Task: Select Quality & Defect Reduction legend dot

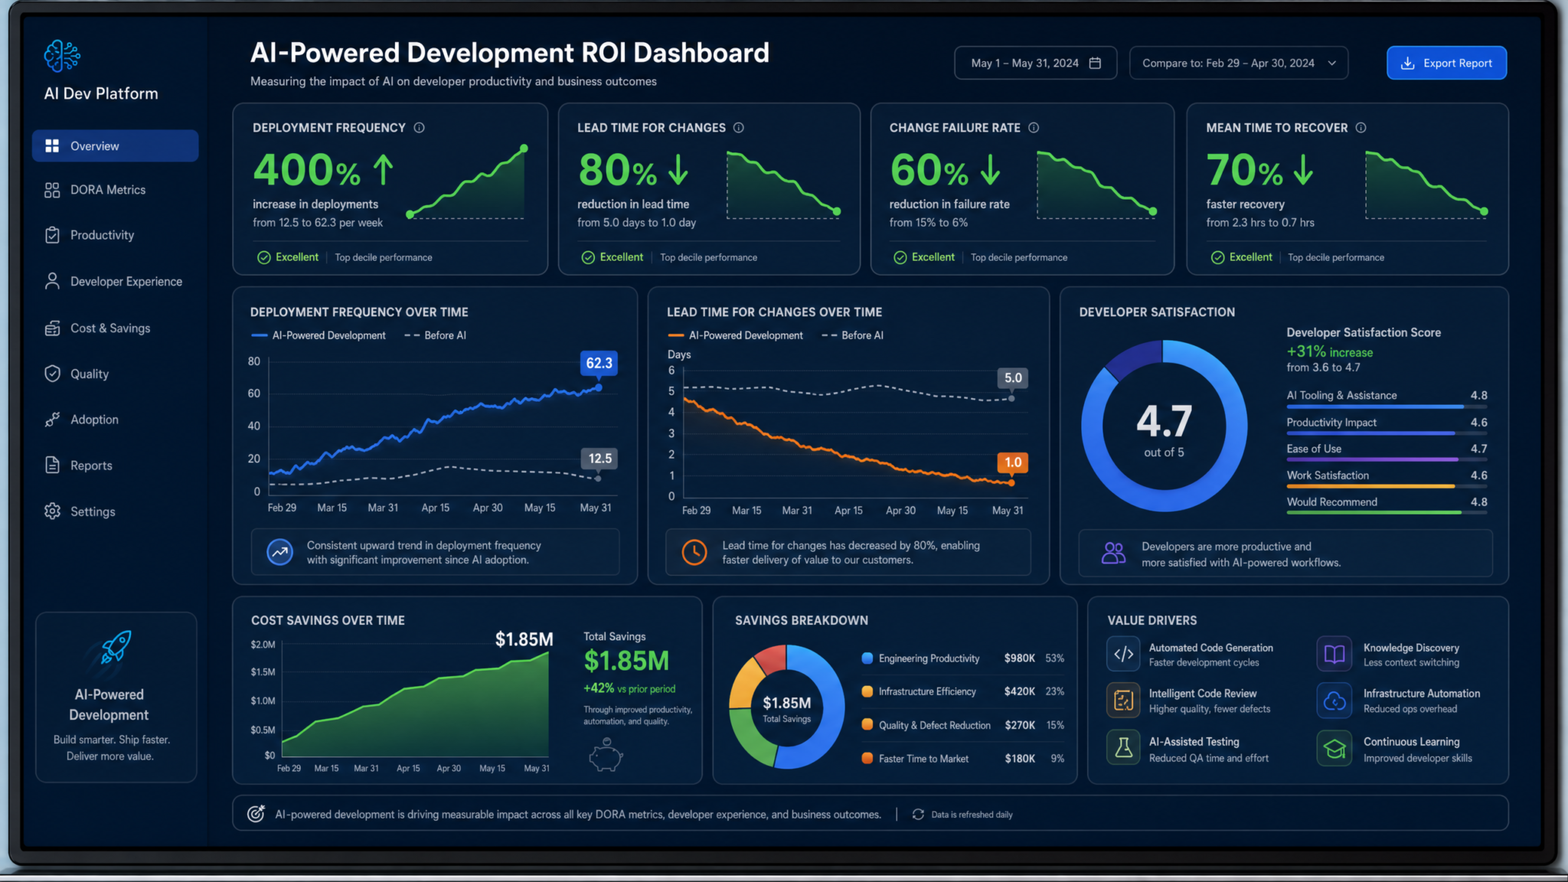Action: (867, 724)
